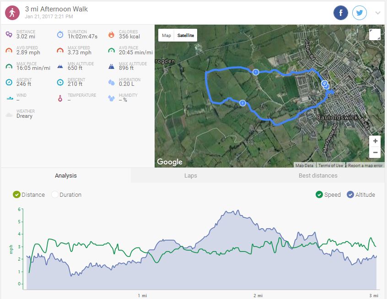
Task: Click mile marker 1 on route
Action: [x=256, y=72]
